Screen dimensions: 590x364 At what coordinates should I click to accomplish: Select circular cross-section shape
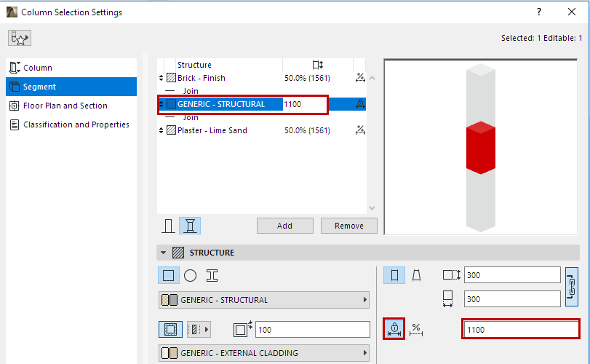[x=190, y=275]
